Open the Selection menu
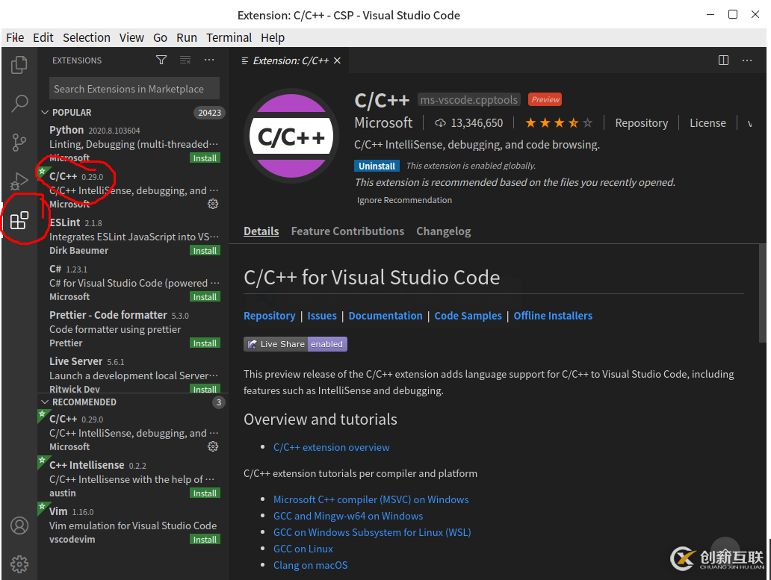The width and height of the screenshot is (771, 580). point(87,38)
